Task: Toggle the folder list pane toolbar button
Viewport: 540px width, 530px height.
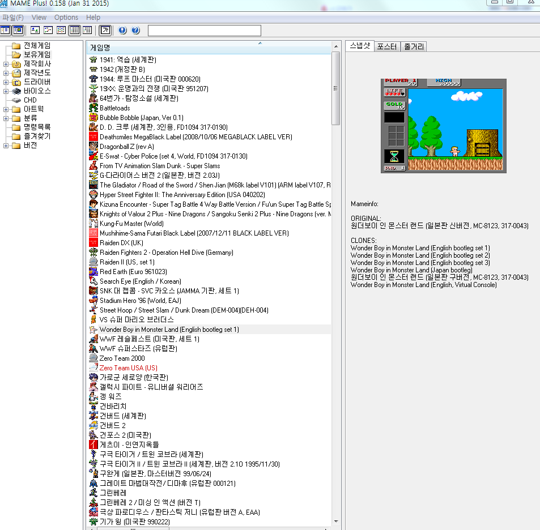Action: 5,30
